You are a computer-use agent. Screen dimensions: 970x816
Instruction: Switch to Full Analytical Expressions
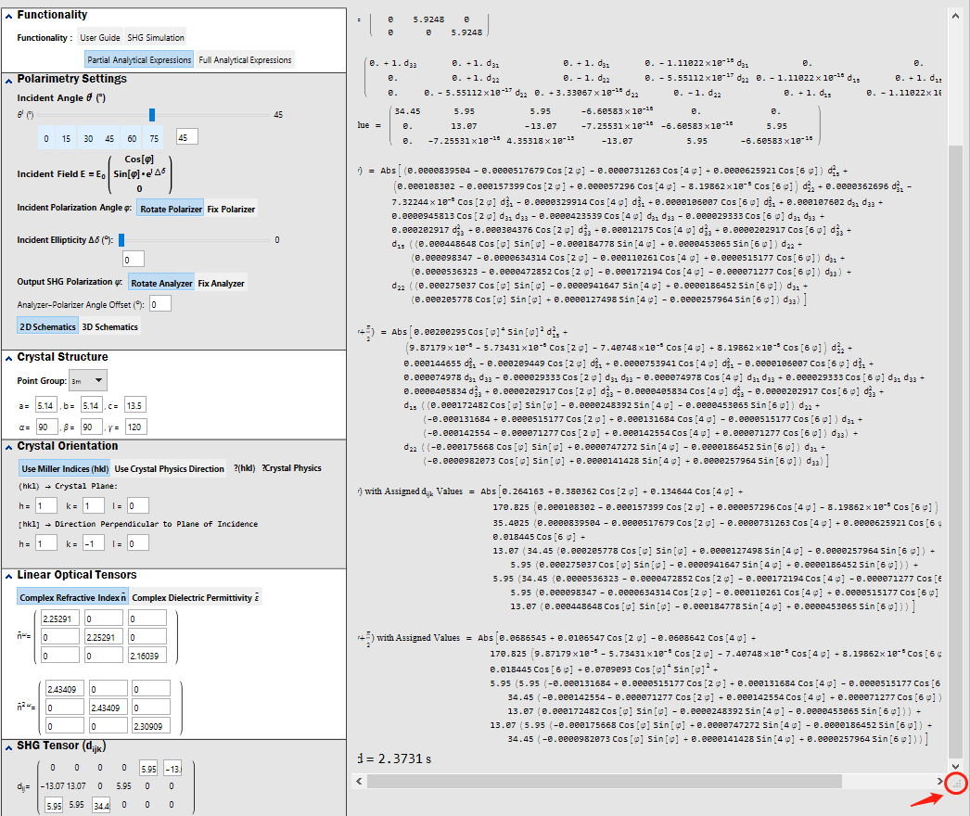point(245,60)
